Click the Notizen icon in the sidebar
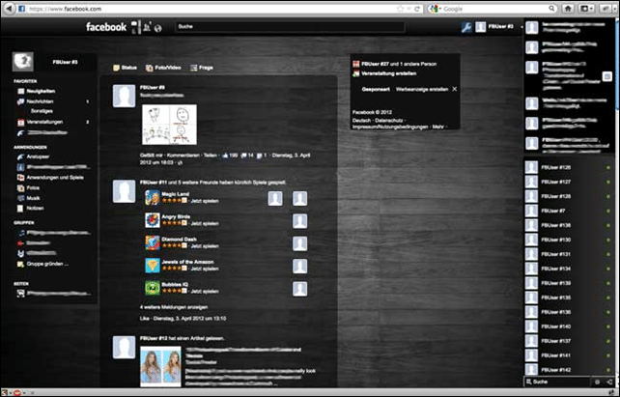This screenshot has width=620, height=397. pos(20,208)
